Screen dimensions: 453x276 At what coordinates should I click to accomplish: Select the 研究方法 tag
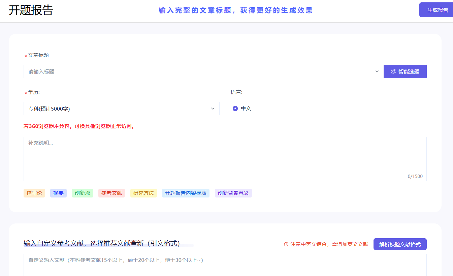[143, 193]
